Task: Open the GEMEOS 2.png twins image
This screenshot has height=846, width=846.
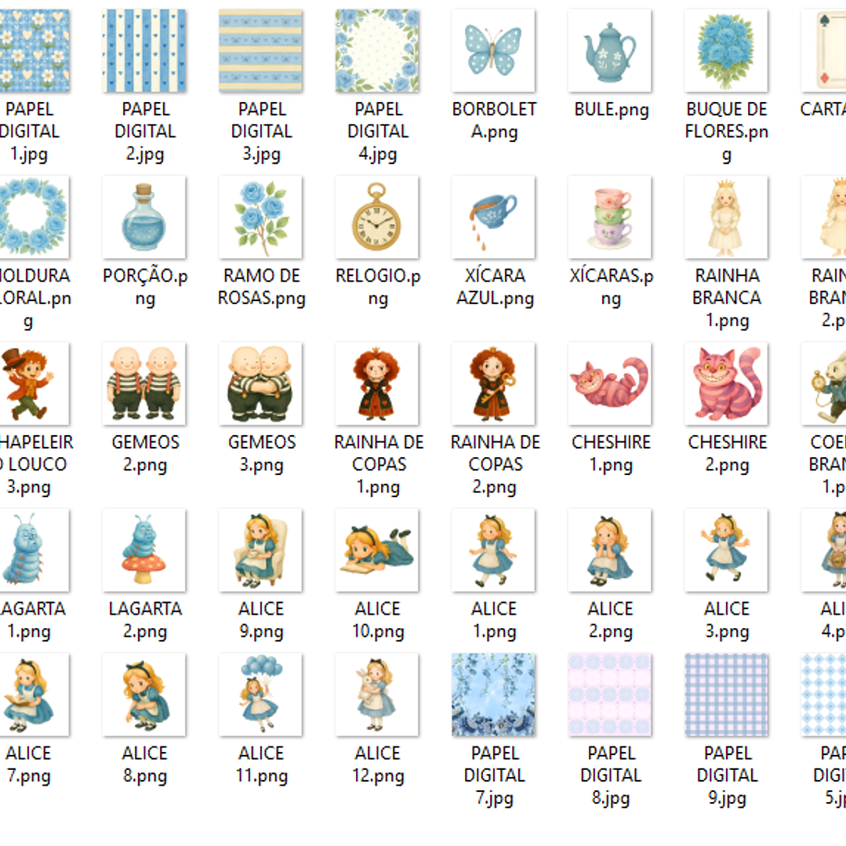Action: [144, 383]
